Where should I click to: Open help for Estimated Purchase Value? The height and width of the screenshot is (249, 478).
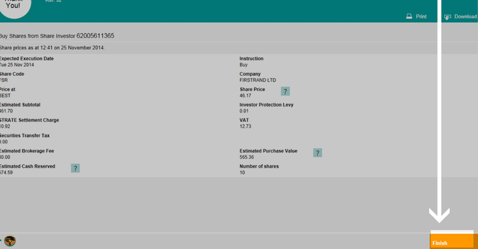point(318,153)
